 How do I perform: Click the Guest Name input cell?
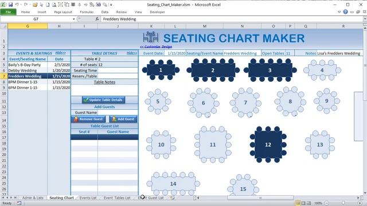118,112
